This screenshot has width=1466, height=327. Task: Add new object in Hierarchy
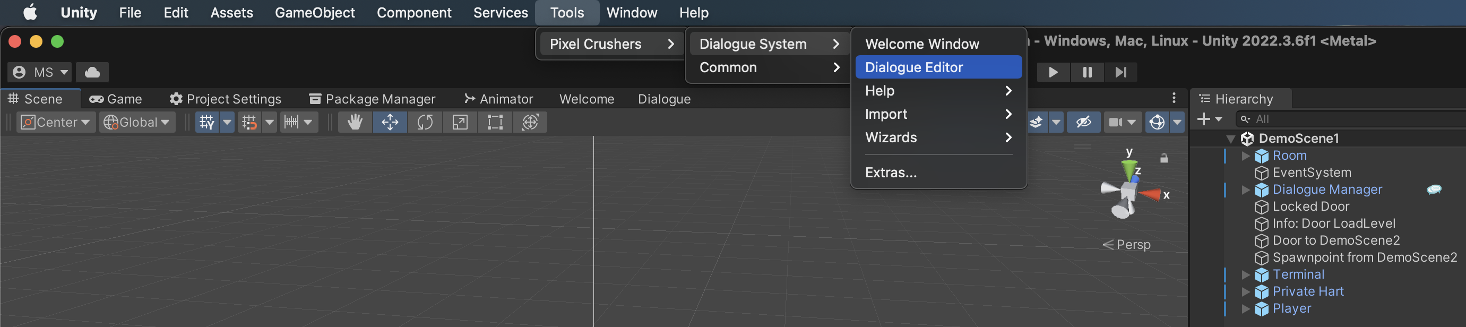click(1209, 119)
